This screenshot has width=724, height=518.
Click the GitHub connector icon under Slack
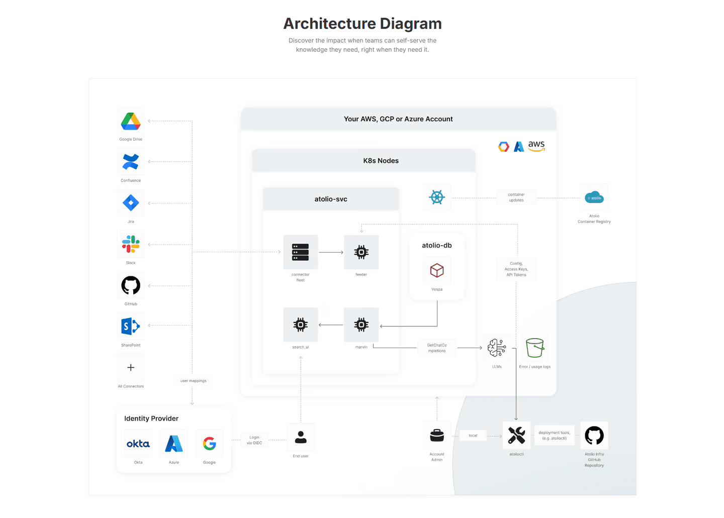[131, 285]
